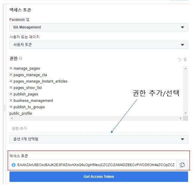Click the blue info icon in token field
The width and height of the screenshot is (193, 187).
(x=14, y=165)
